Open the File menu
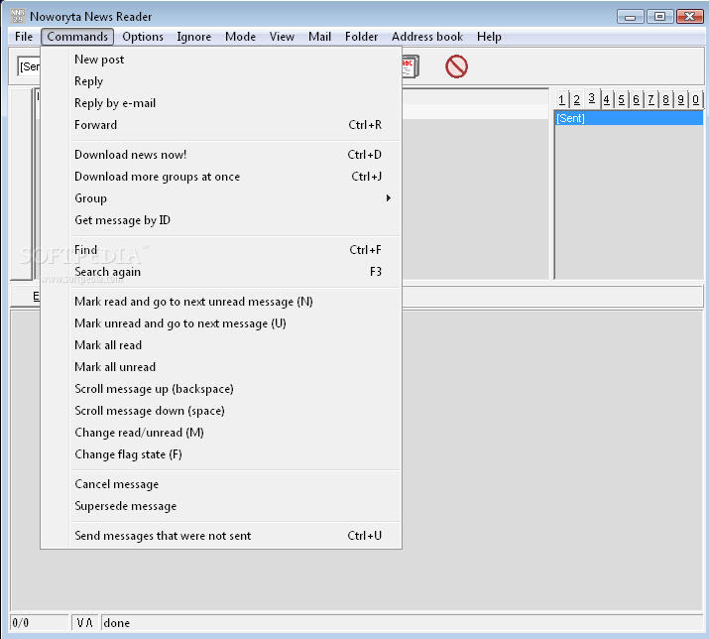This screenshot has width=709, height=639. click(x=24, y=37)
